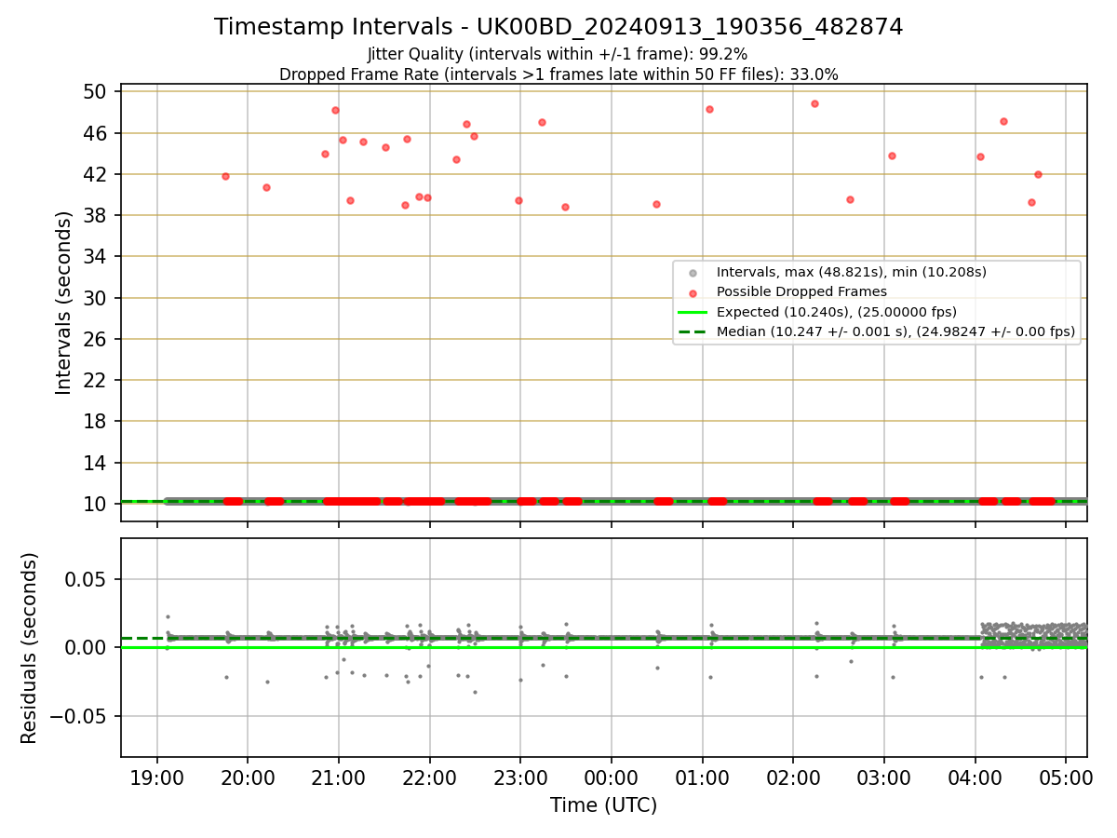Select legend text 'Intervals, max (48.821s), min (10.208s)'
This screenshot has height=838, width=1117.
[x=852, y=273]
